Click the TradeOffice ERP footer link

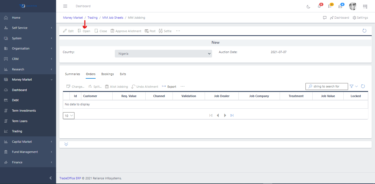70,178
